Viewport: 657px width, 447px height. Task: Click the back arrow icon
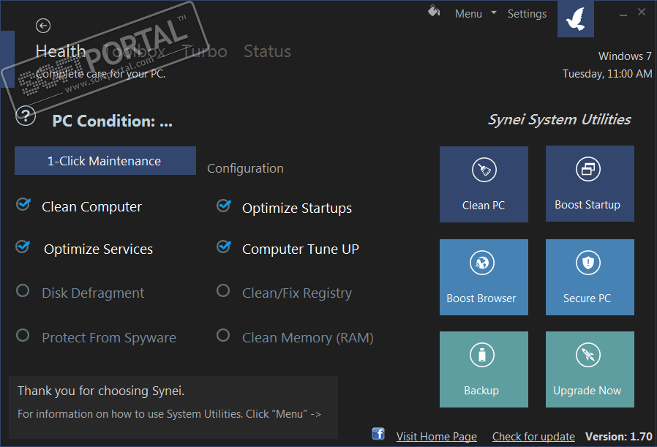(42, 26)
